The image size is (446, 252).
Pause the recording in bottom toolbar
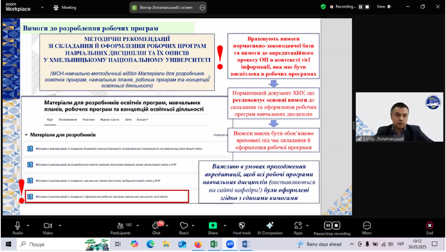click(x=328, y=226)
